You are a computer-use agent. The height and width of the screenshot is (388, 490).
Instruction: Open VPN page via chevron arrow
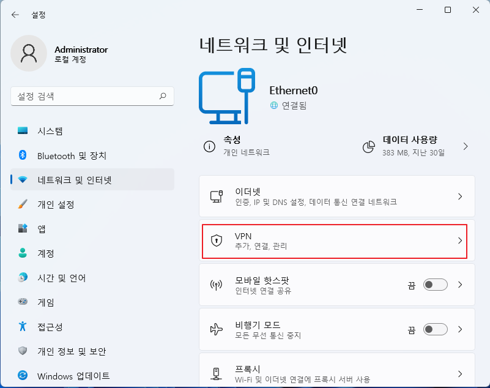[x=460, y=241]
